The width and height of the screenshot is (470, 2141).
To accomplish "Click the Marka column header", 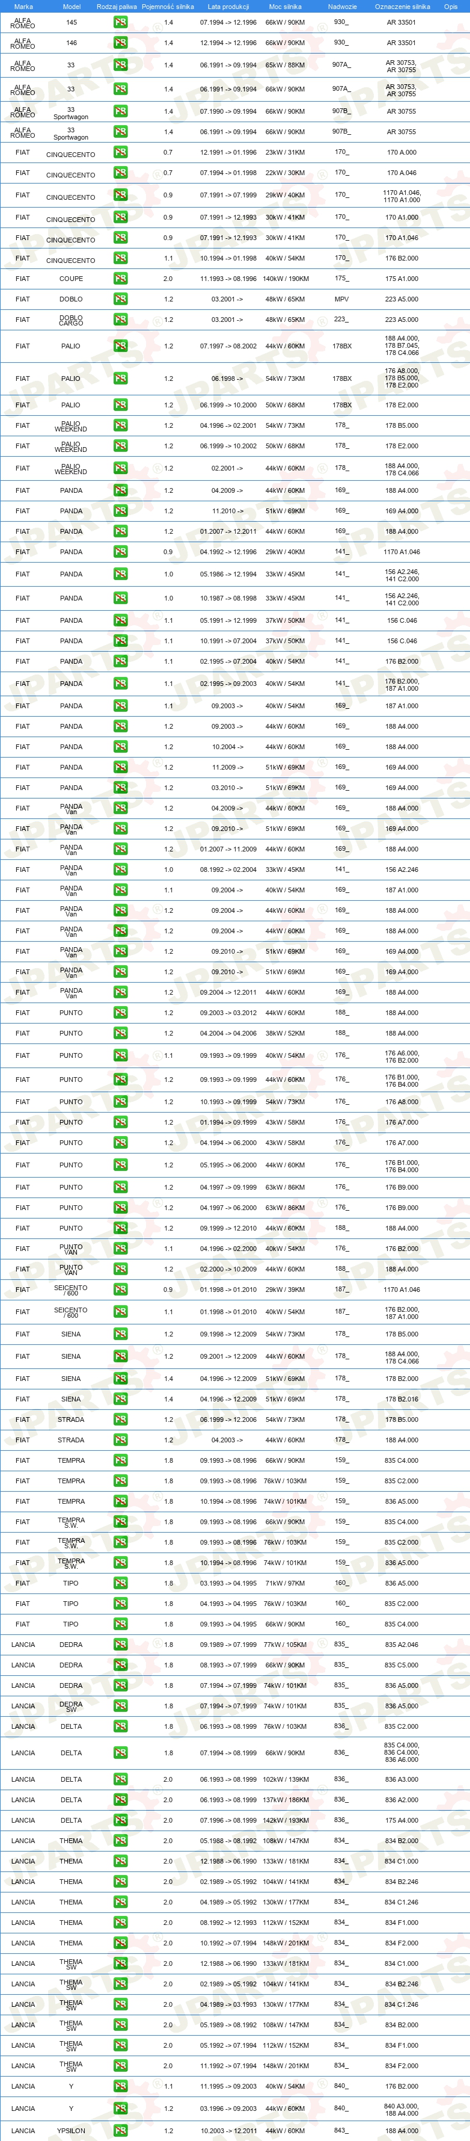I will click(23, 7).
